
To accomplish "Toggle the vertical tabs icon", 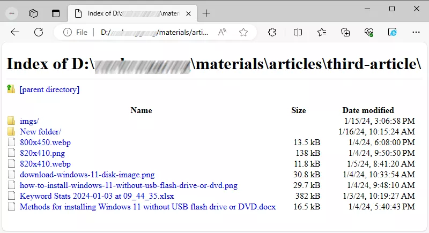I will [x=56, y=13].
